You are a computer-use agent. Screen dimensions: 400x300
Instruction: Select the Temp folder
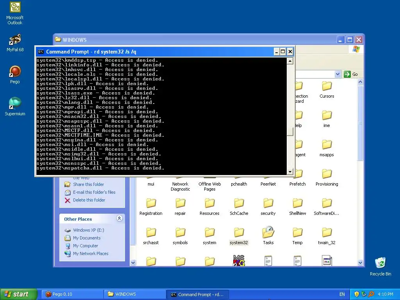pos(297,236)
